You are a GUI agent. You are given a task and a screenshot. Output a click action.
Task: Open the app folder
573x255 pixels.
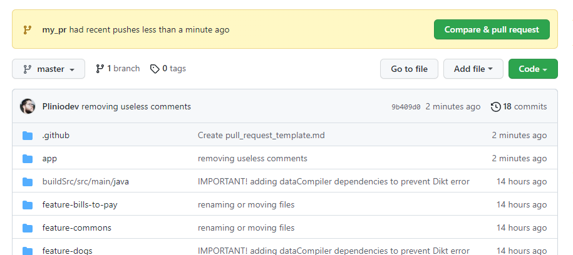pos(49,159)
